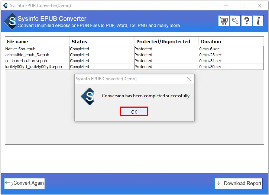269x195 pixels.
Task: Select the Native-Son.epub row
Action: [134, 49]
